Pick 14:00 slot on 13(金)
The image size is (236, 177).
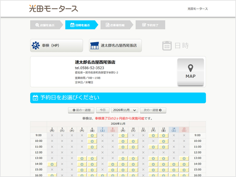pyautogui.click(x=164, y=164)
